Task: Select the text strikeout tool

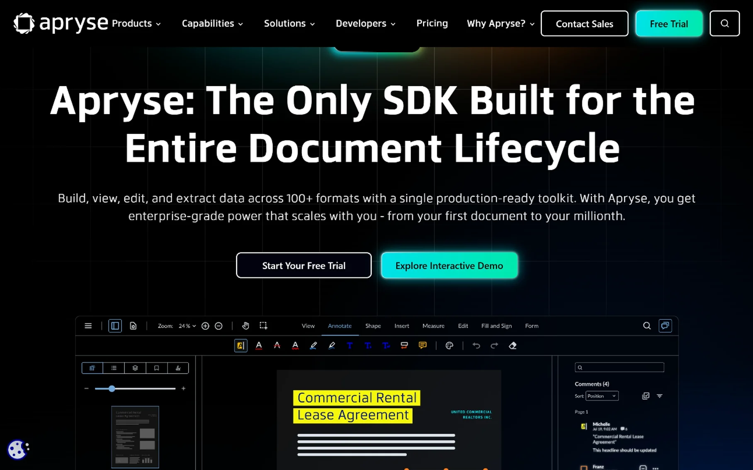Action: [277, 346]
